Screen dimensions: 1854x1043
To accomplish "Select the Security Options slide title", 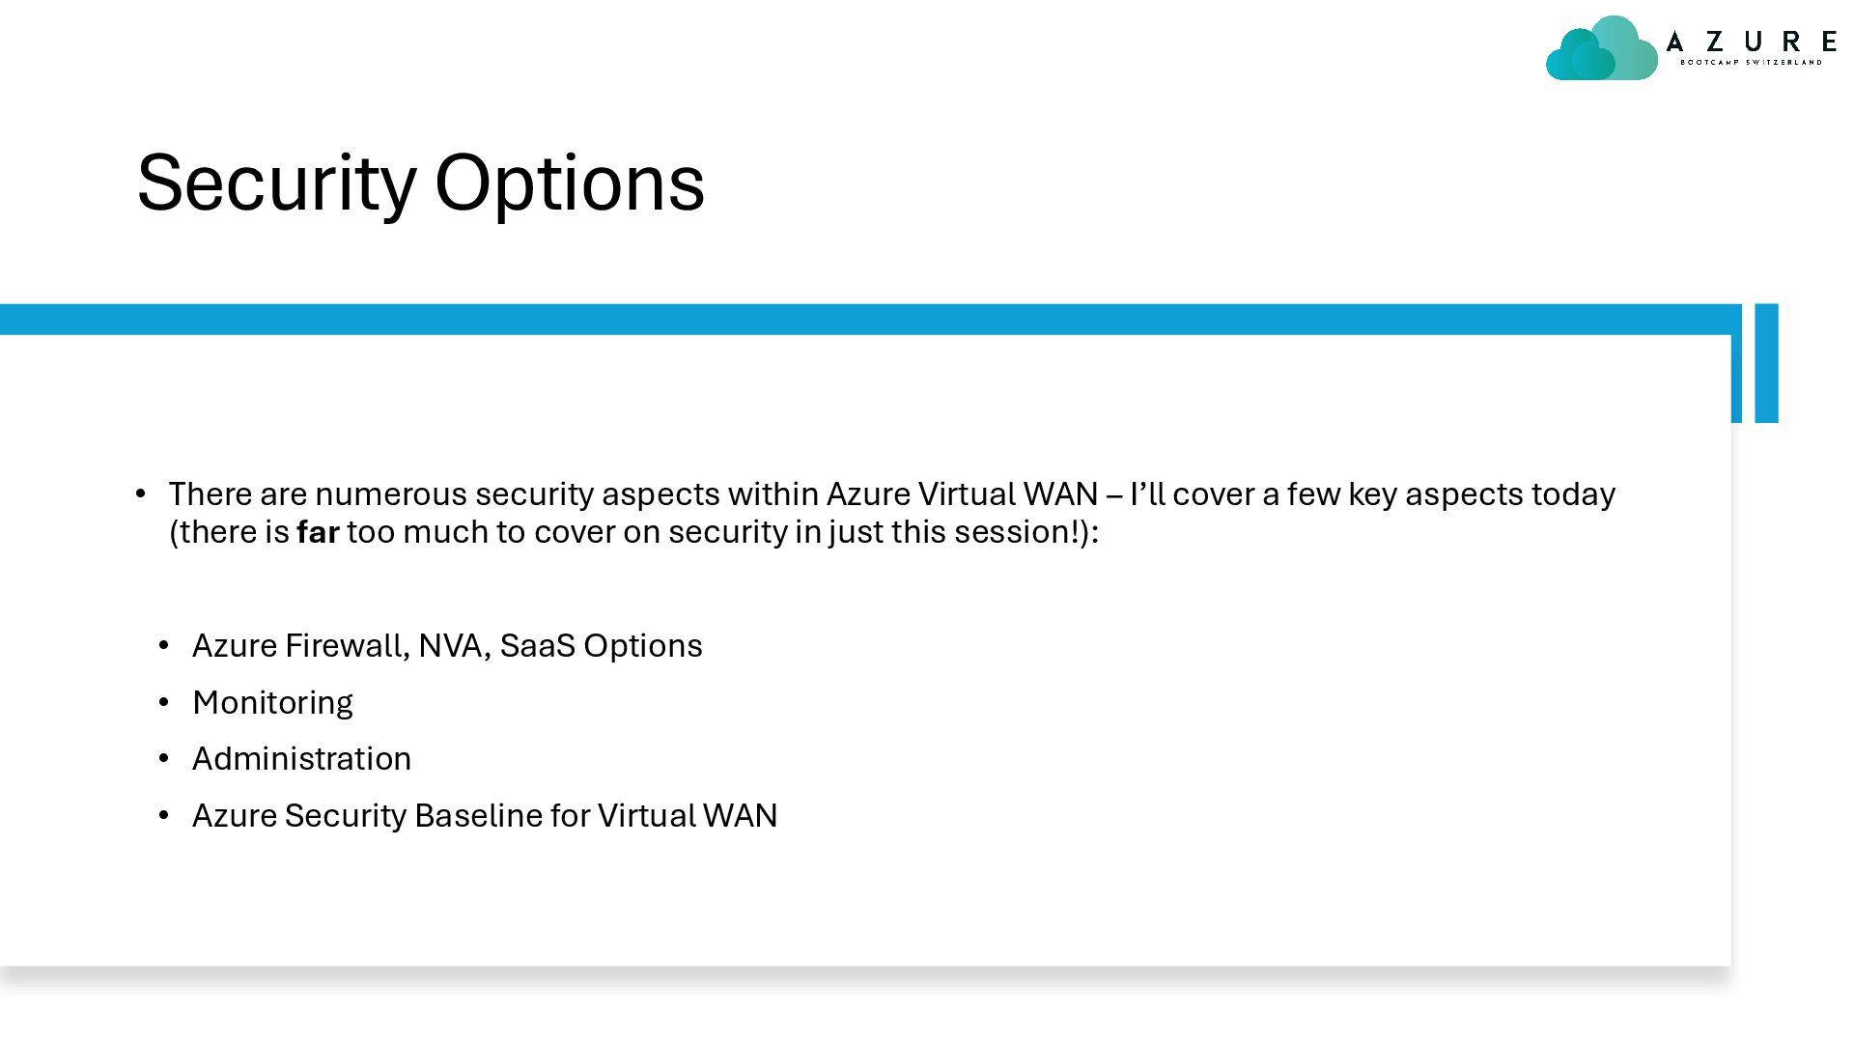I will pyautogui.click(x=421, y=183).
